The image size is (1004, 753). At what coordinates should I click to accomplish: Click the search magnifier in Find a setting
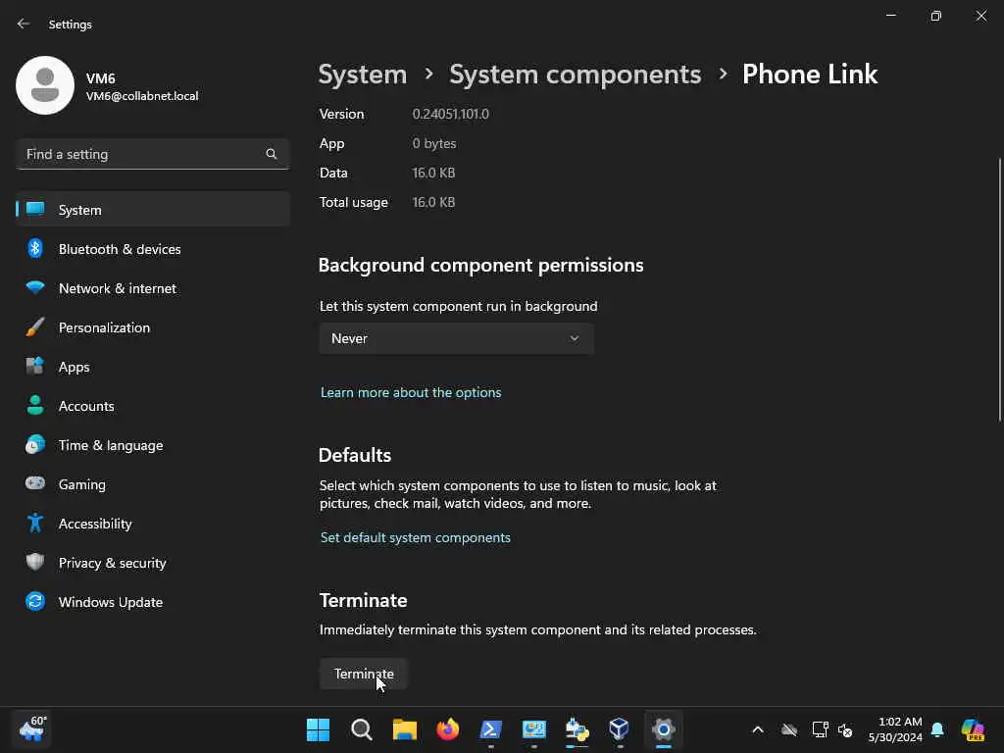tap(272, 154)
